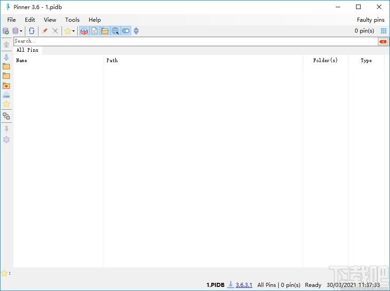Toggle the document file filter button
390x291 pixels.
click(x=95, y=31)
